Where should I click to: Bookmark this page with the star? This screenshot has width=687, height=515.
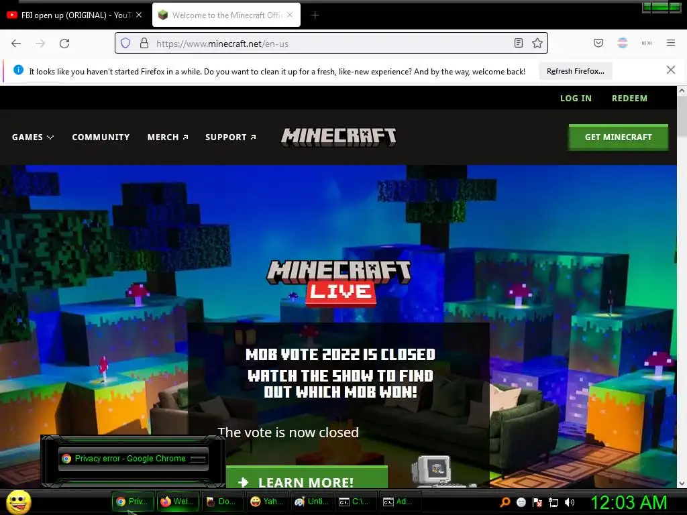(x=537, y=44)
